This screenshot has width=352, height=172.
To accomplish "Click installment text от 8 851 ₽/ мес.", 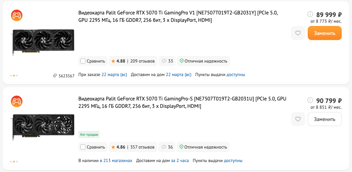I will click(326, 107).
